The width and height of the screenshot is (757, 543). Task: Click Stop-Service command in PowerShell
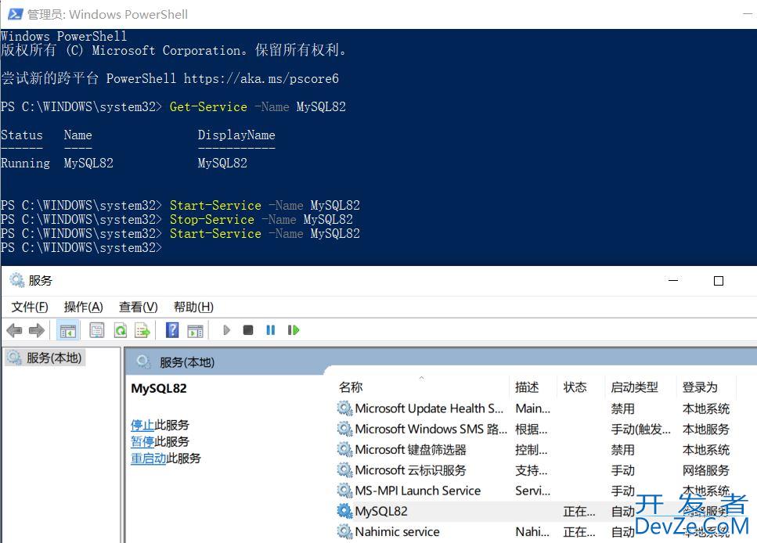(212, 220)
